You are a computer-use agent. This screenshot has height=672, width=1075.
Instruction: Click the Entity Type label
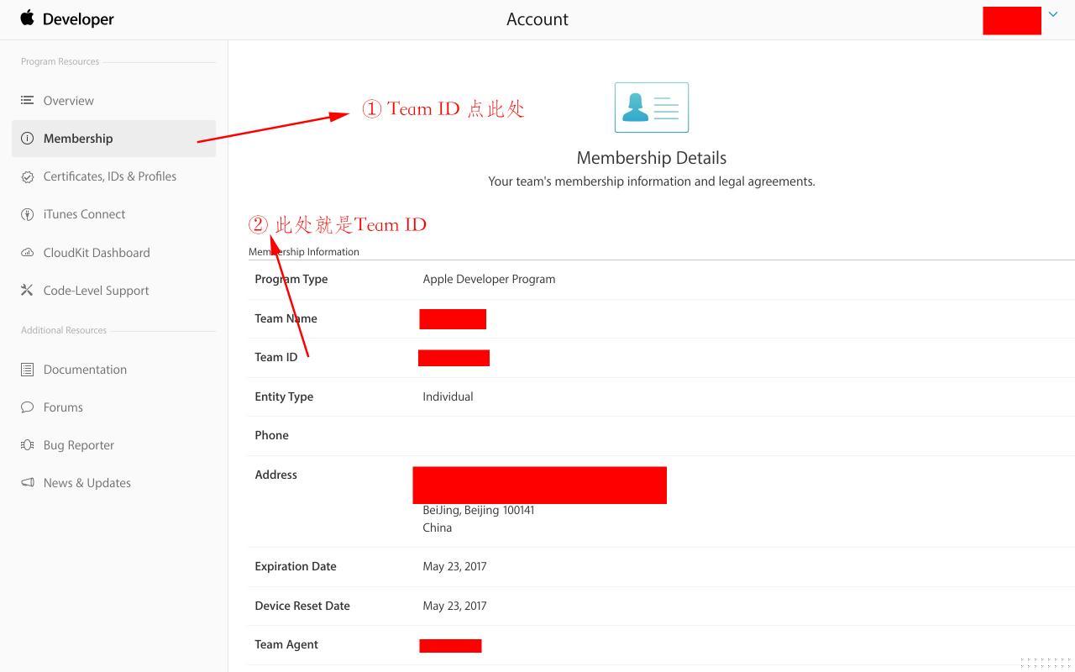coord(284,396)
